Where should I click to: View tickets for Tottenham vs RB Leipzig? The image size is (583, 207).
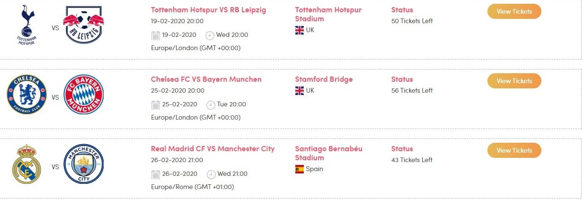click(514, 11)
